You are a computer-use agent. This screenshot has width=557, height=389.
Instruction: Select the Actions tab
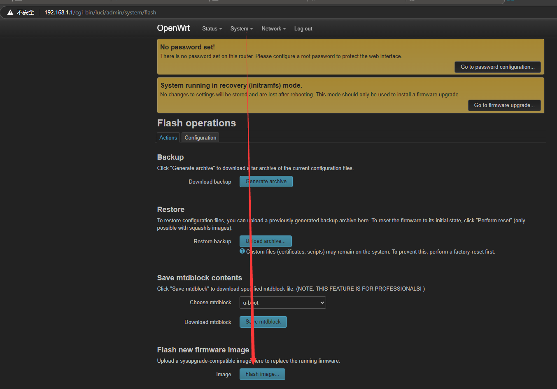(168, 137)
